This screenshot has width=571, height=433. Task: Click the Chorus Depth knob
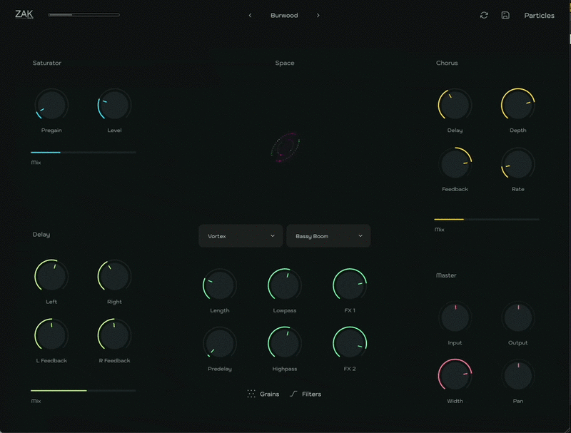click(518, 106)
